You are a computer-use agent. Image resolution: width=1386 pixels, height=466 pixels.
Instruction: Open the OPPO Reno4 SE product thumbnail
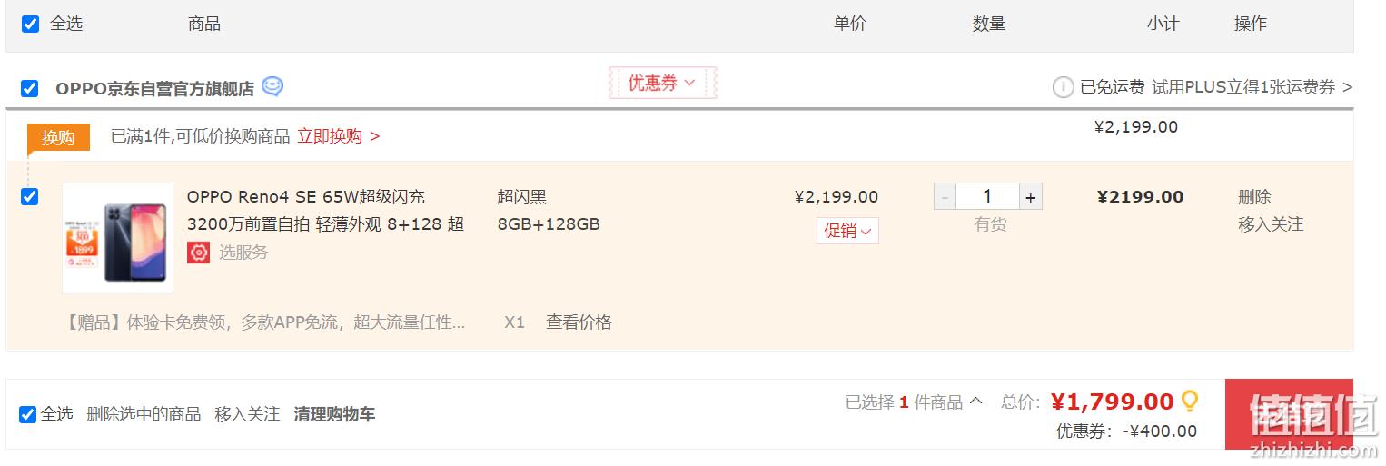click(x=117, y=238)
